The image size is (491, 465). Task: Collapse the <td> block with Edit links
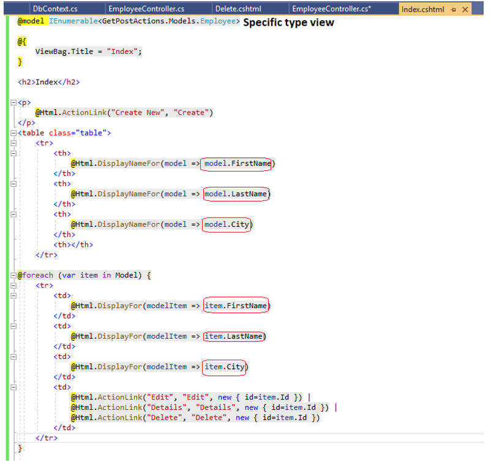coord(13,387)
